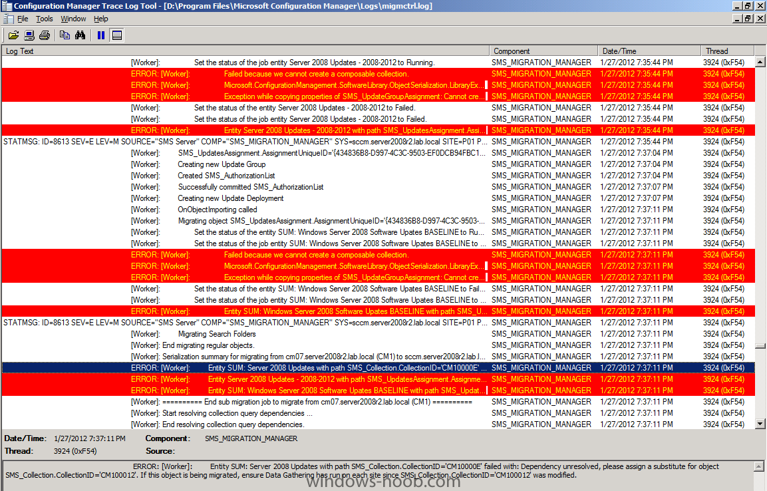Viewport: 767px width, 491px height.
Task: Select 'Start resolving collection query dependencies' row
Action: click(378, 412)
